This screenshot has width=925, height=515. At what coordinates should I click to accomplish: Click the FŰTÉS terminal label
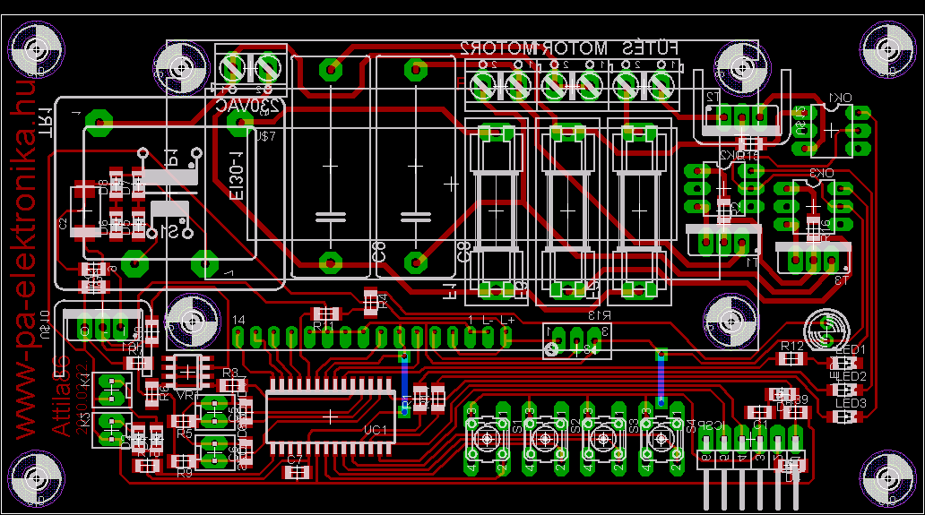(650, 48)
